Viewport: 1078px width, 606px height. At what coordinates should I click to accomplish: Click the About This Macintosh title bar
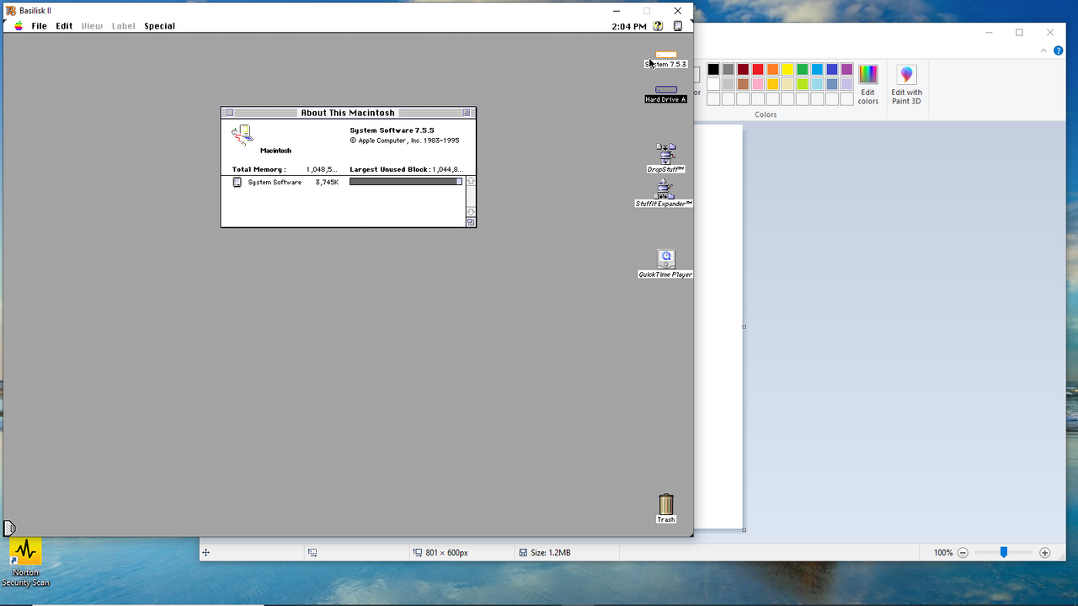coord(348,113)
